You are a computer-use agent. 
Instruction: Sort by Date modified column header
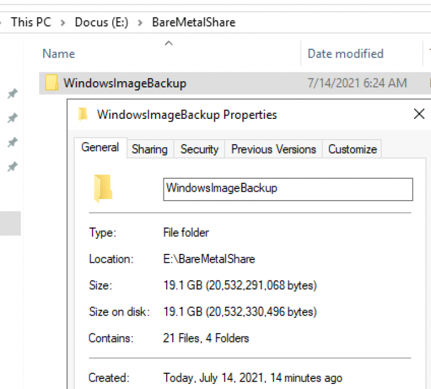coord(345,54)
